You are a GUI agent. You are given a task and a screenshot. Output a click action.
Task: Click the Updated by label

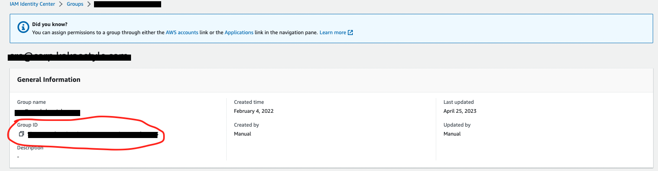click(x=457, y=125)
